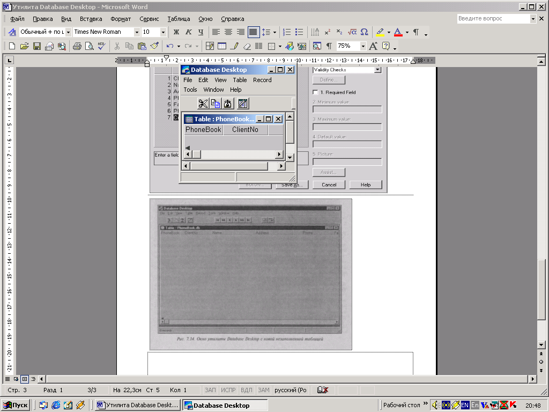Click the square root formula icon
549x412 pixels.
point(352,32)
